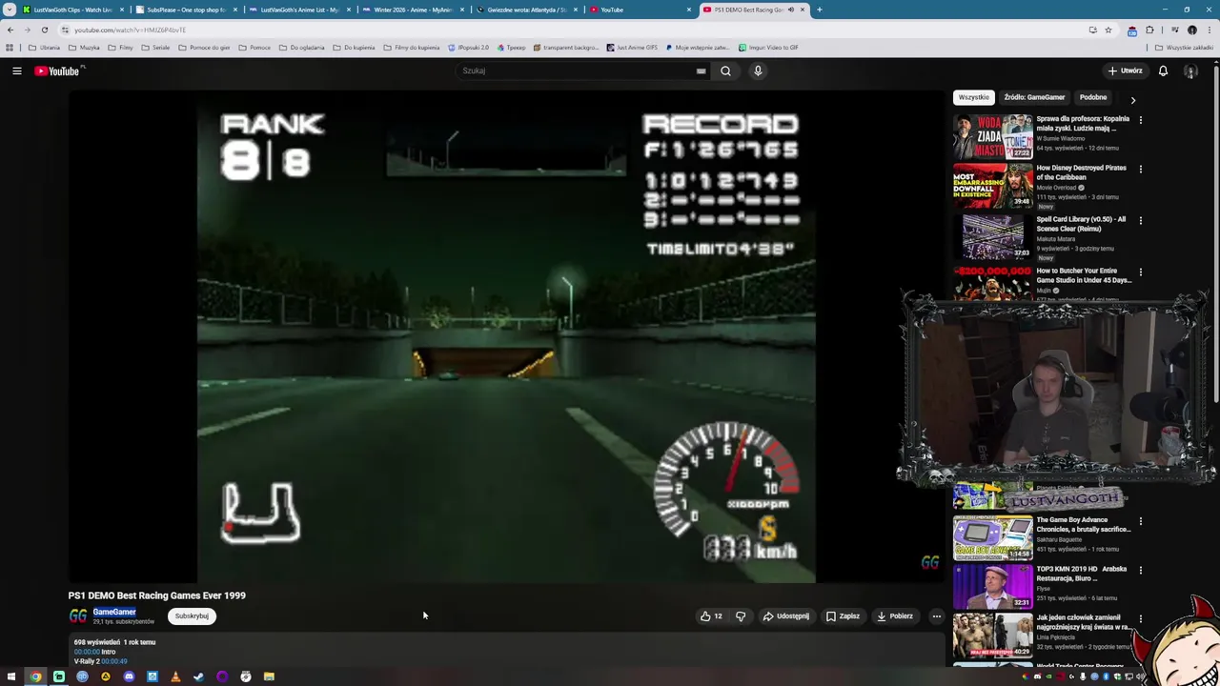Open a new browser tab with plus
Viewport: 1220px width, 686px height.
pyautogui.click(x=819, y=10)
